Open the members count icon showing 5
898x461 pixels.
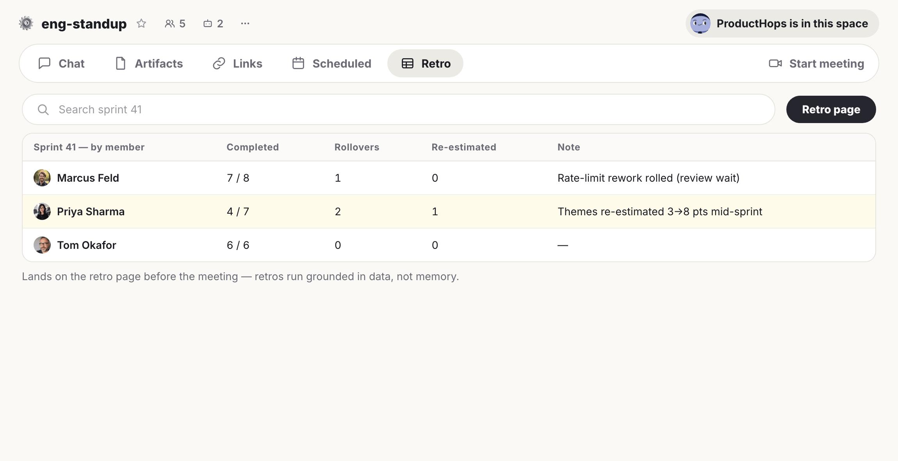tap(175, 23)
